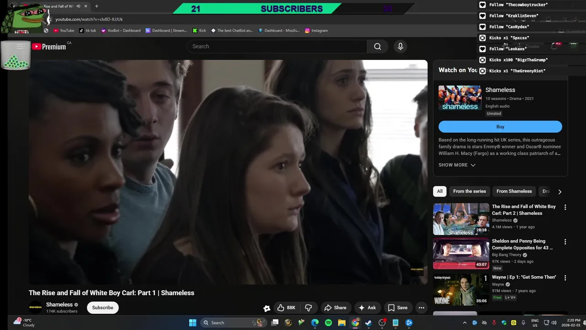
Task: Open the Kick bookmark
Action: 199,30
